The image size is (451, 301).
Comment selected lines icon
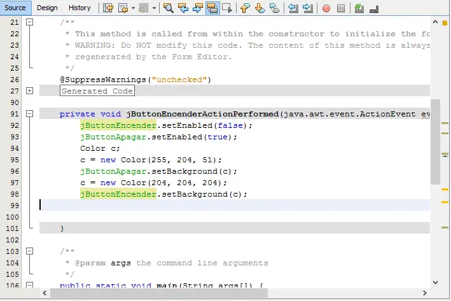(359, 8)
